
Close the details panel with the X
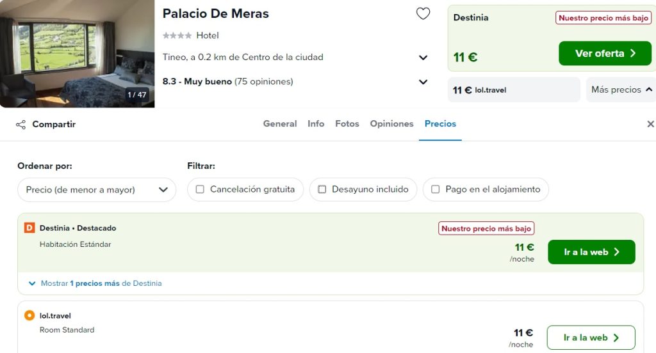coord(650,124)
